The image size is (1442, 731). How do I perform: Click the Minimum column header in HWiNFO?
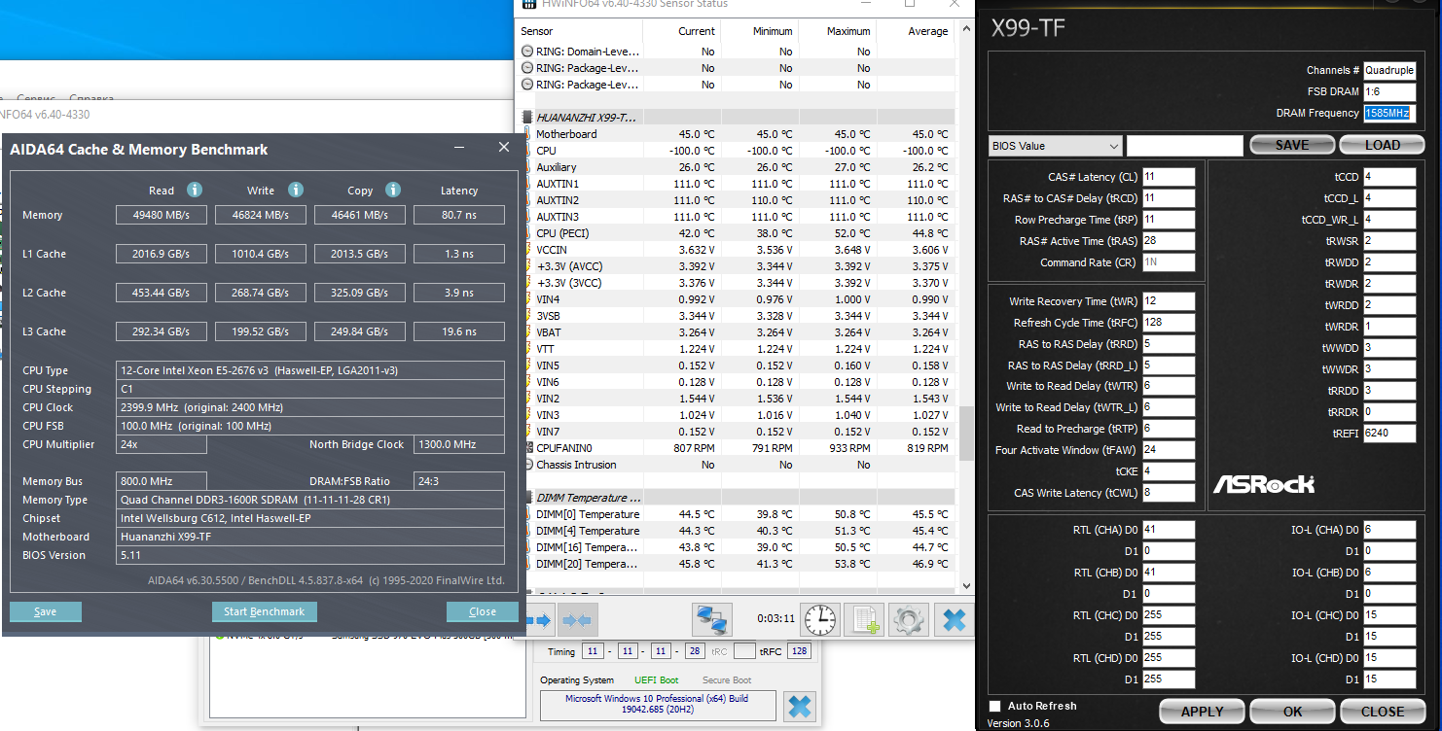(773, 31)
